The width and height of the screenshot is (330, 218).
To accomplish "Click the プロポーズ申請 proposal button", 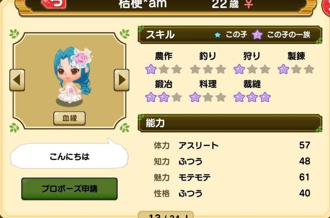I will click(69, 189).
